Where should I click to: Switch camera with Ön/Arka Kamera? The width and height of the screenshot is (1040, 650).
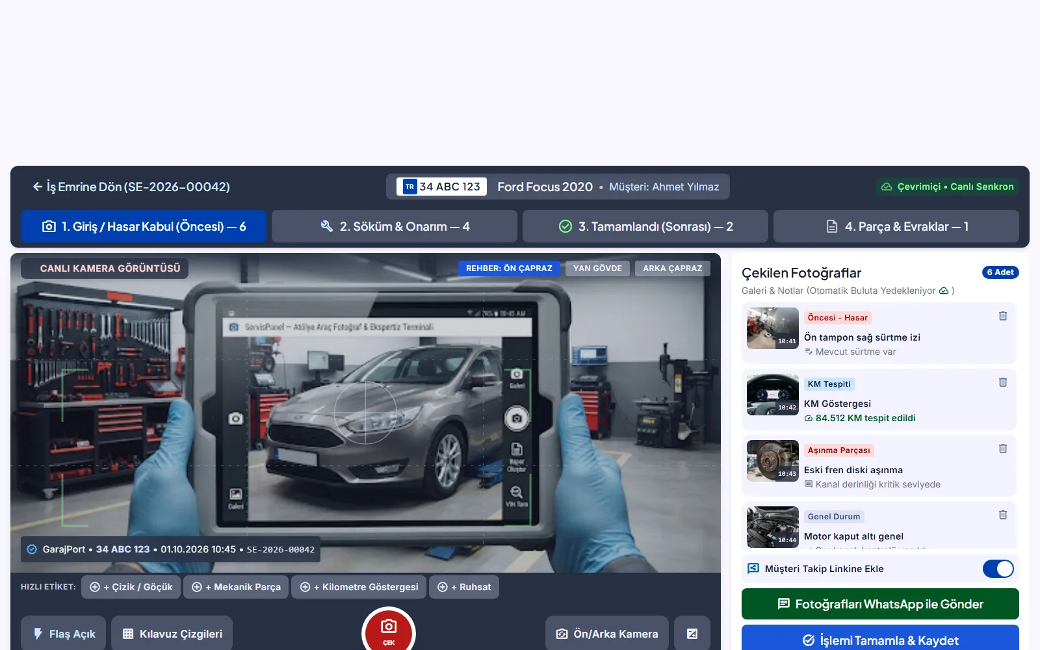pyautogui.click(x=607, y=634)
